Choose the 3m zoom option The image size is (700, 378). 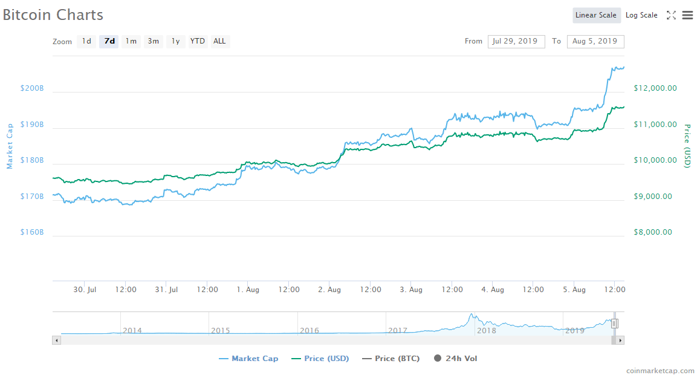point(154,41)
